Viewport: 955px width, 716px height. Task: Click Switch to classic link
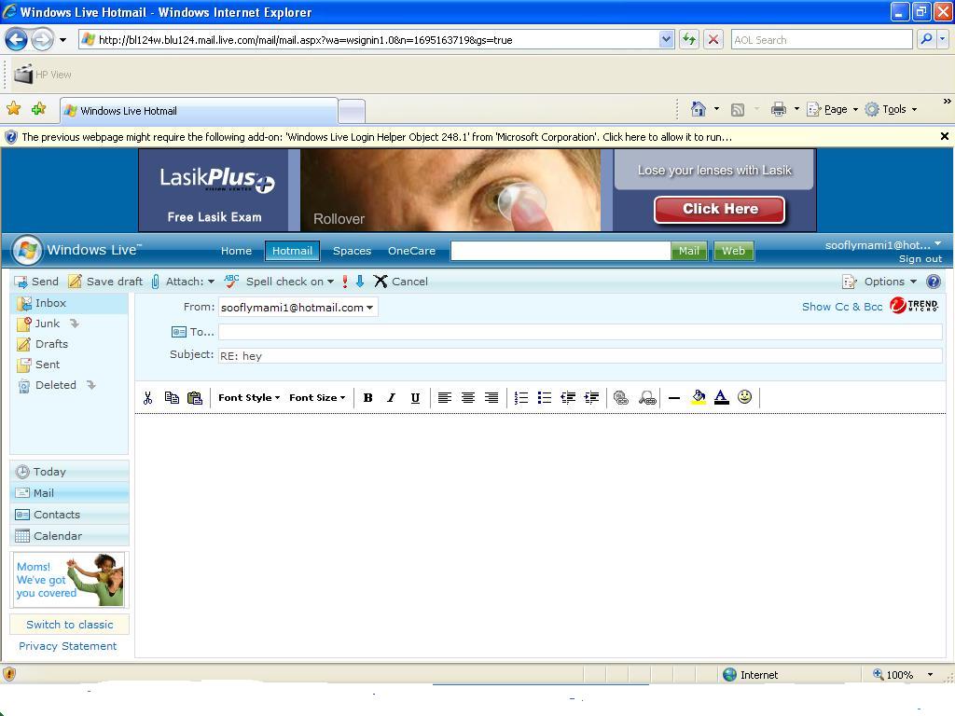click(69, 625)
